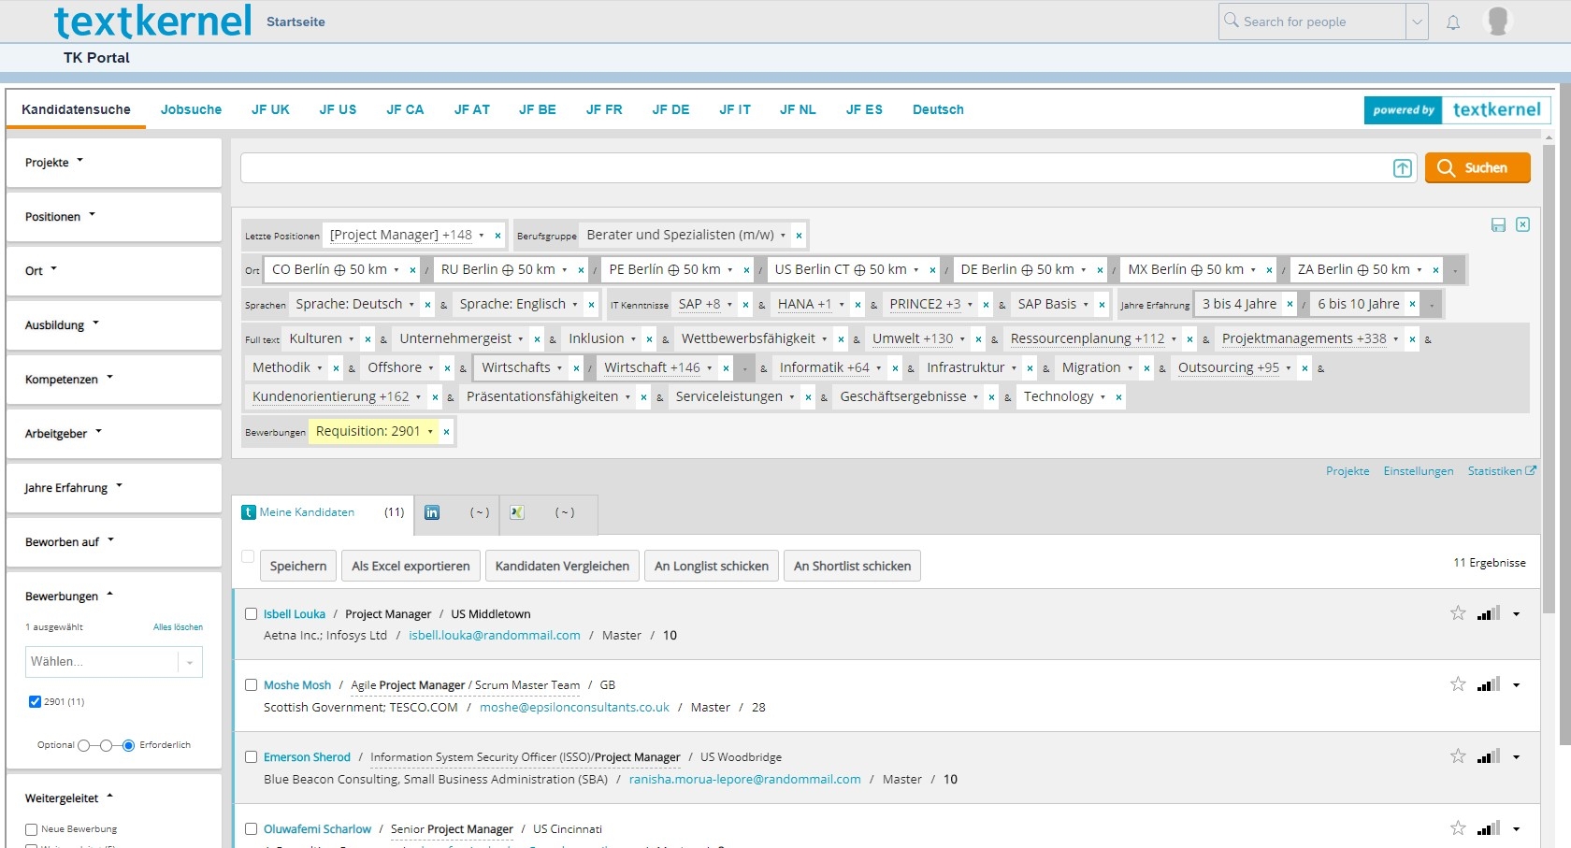Viewport: 1571px width, 848px height.
Task: Remove the 3 bis 4 Jahre filter
Action: pos(1290,304)
